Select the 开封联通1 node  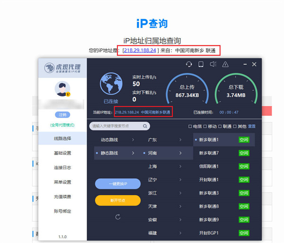[224, 180]
